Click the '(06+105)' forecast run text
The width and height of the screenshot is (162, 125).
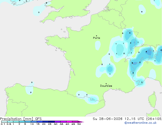pos(154,119)
